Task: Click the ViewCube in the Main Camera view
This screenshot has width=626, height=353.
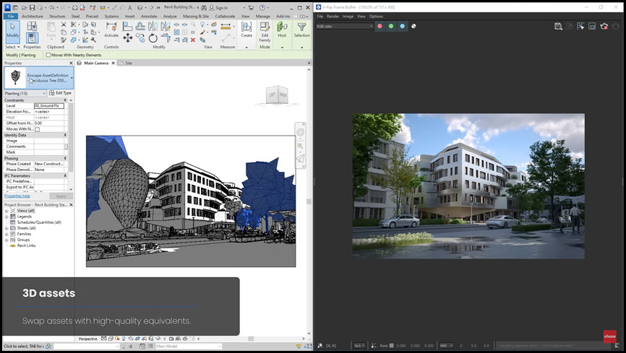Action: [x=277, y=95]
